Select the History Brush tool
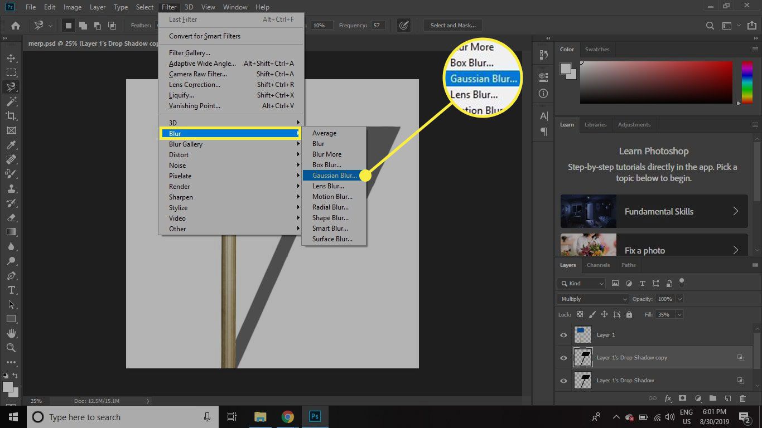762x428 pixels. click(x=11, y=203)
